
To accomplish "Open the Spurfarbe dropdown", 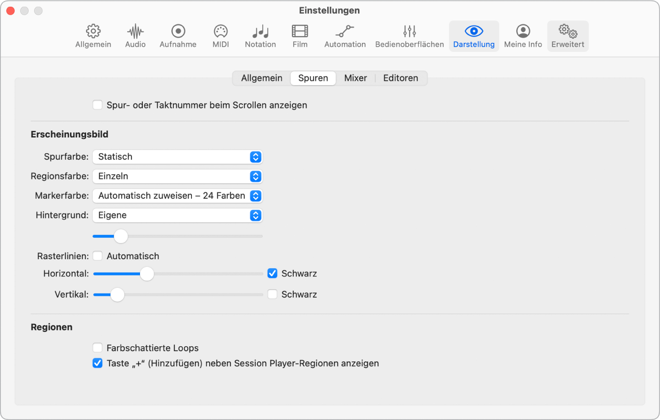I will [178, 157].
